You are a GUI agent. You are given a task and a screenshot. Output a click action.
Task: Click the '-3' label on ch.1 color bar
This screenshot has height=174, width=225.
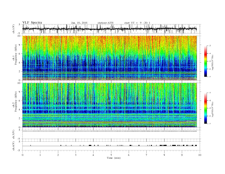point(210,46)
